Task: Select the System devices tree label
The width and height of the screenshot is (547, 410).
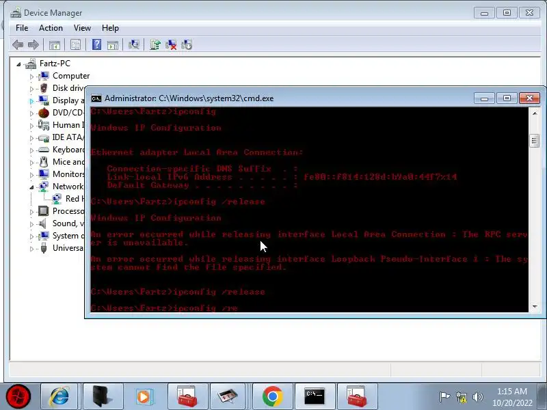Action: [68, 235]
